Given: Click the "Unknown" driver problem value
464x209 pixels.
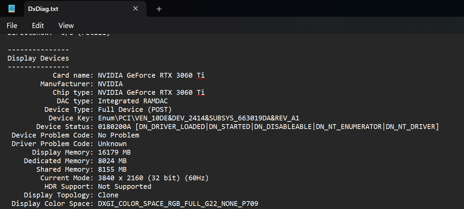Looking at the screenshot, I should pos(112,144).
